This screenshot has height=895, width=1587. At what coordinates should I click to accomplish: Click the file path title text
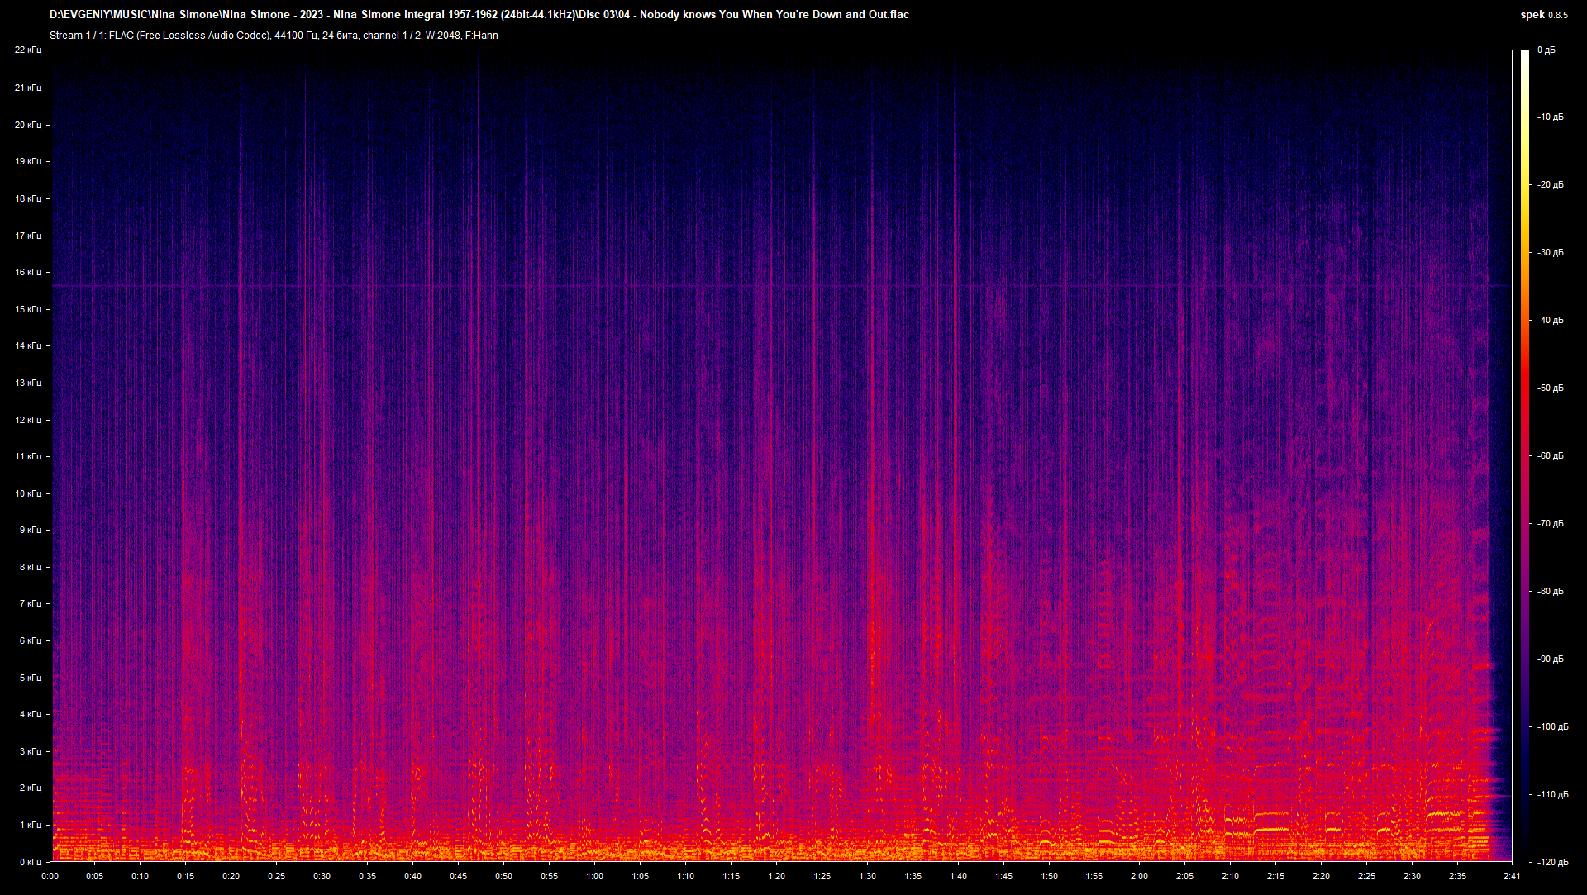coord(479,14)
